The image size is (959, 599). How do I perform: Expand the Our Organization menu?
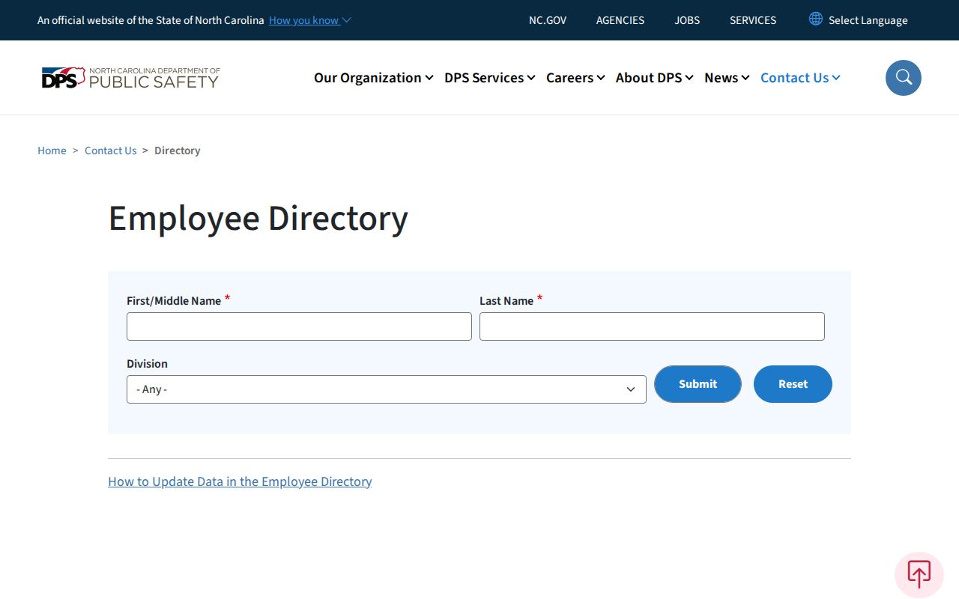click(x=373, y=78)
